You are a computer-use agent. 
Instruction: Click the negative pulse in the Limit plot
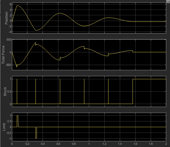(x=36, y=138)
